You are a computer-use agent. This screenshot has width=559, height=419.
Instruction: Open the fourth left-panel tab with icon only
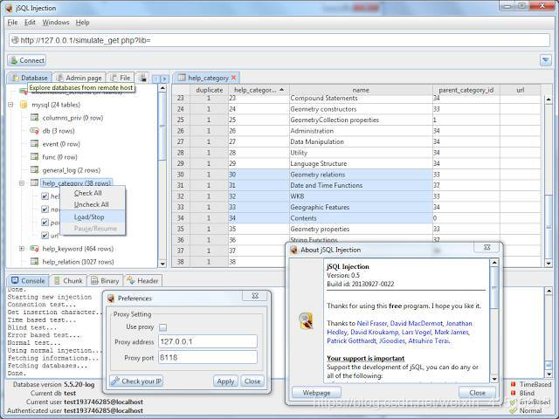click(143, 78)
